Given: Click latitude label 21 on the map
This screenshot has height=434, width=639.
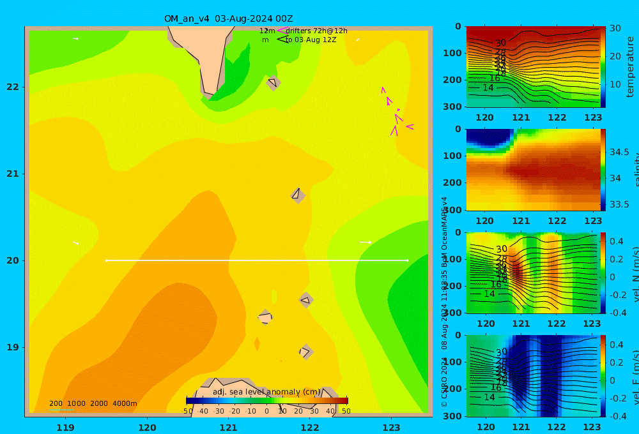Looking at the screenshot, I should point(13,174).
